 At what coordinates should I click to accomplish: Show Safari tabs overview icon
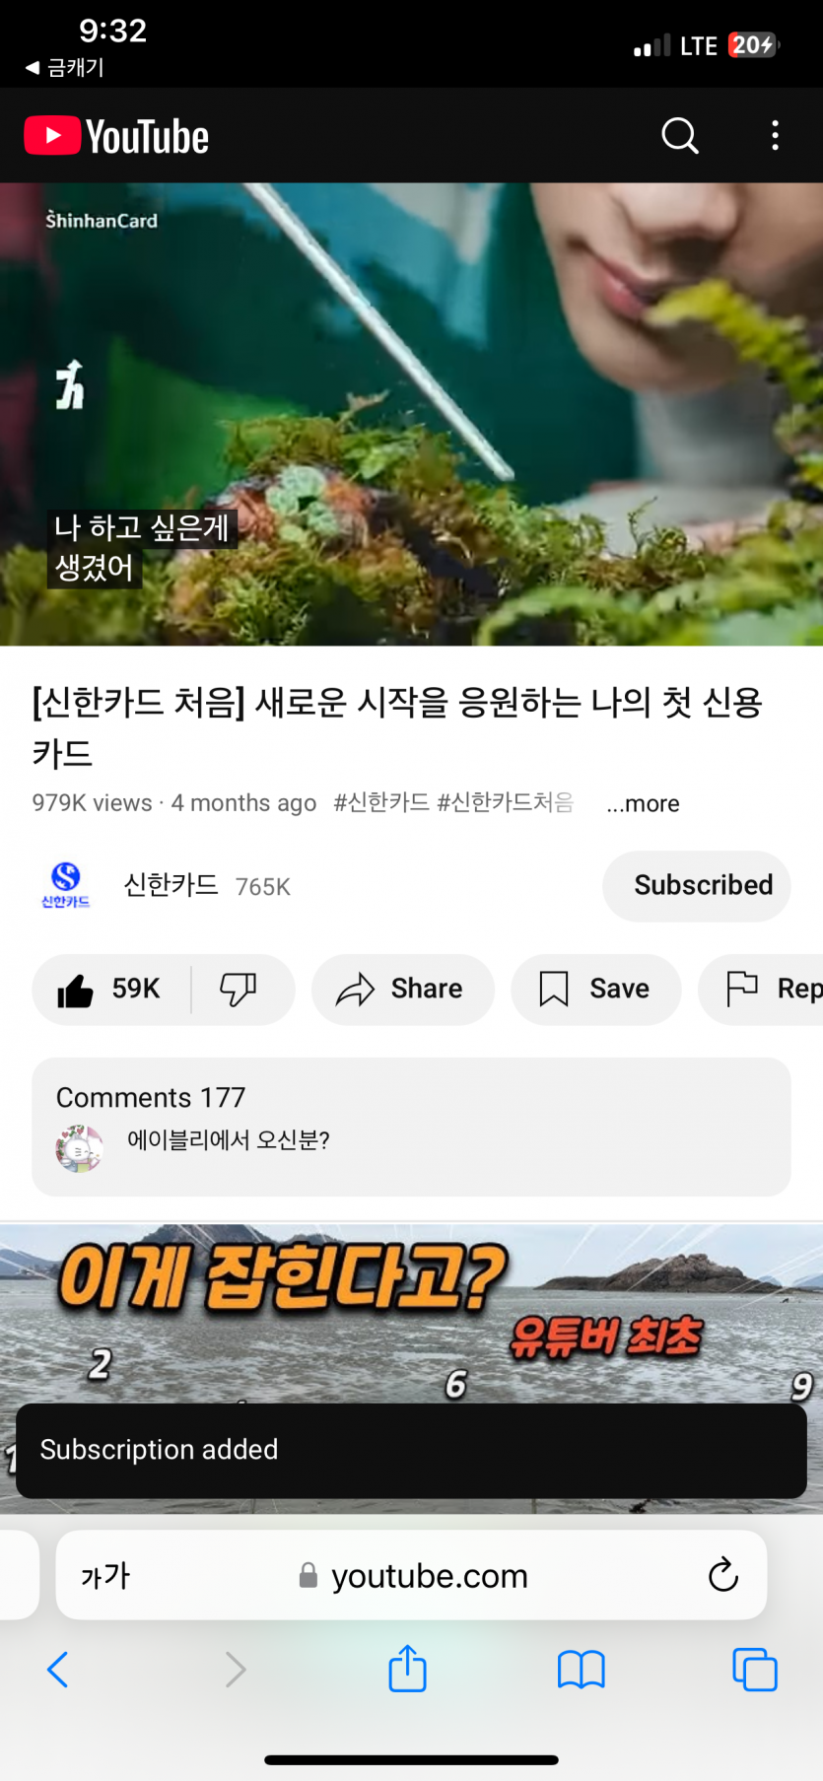pyautogui.click(x=755, y=1669)
